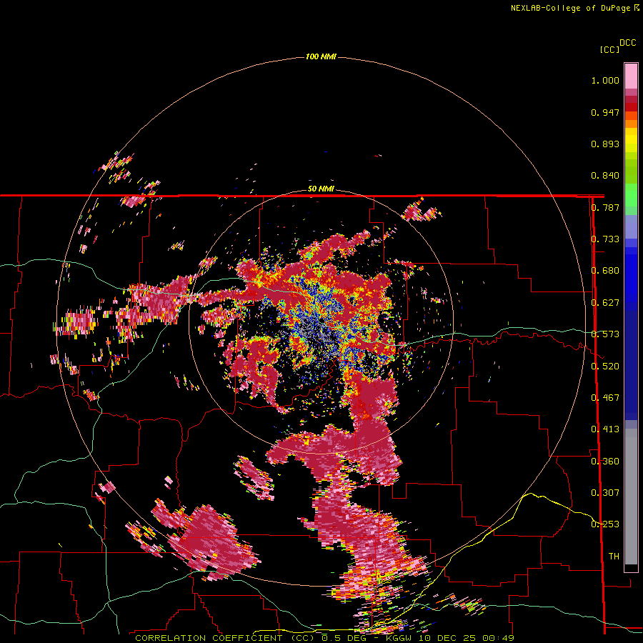Image resolution: width=643 pixels, height=643 pixels.
Task: Click the 0.253 scale value
Action: [x=605, y=524]
